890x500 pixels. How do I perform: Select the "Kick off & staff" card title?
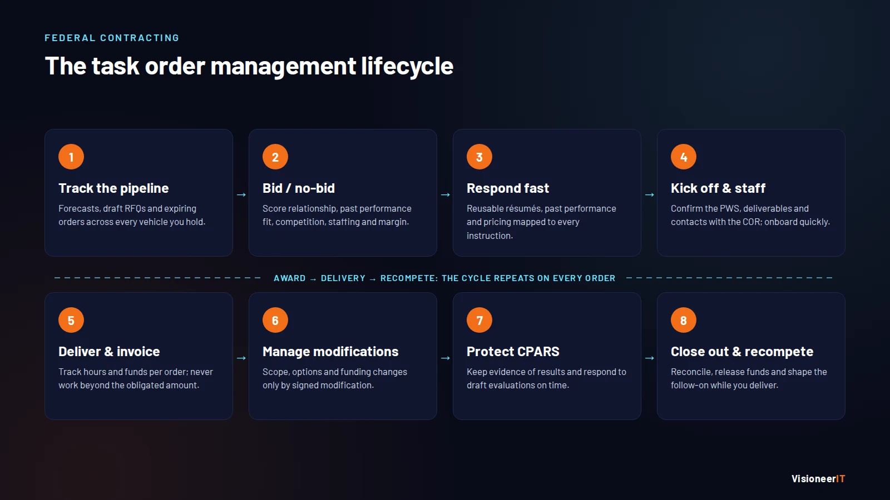718,188
